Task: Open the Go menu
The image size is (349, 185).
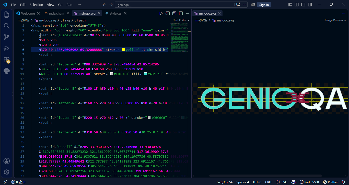Action: coord(60,5)
